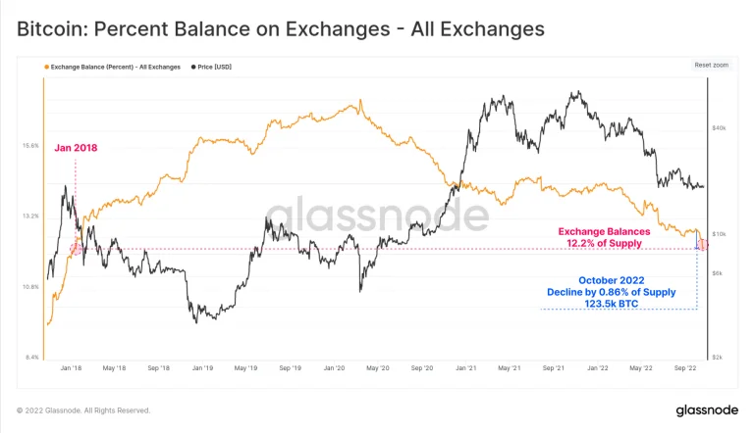
Task: Click the Exchange Balances 12.2% of Supply annotation
Action: [605, 237]
